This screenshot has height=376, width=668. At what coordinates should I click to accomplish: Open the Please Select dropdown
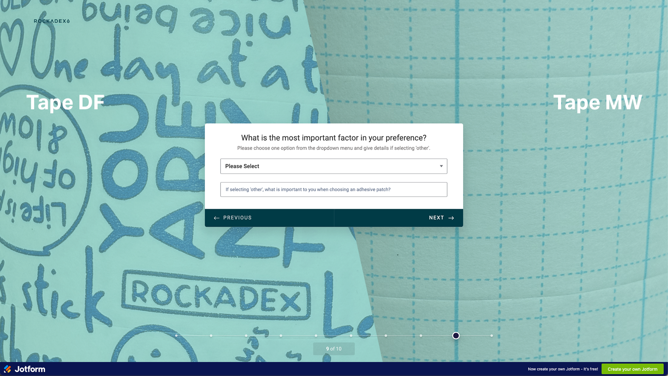click(333, 166)
